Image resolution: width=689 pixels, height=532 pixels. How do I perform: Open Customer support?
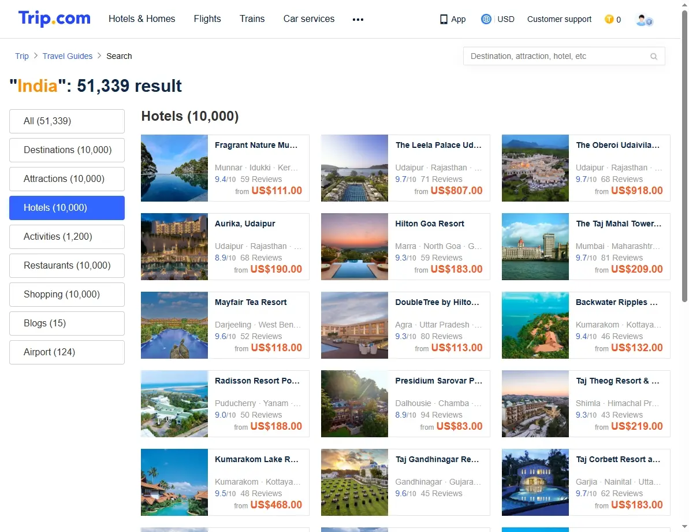point(560,19)
